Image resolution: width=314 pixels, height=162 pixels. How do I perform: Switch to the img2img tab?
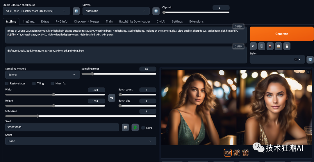coord(28,21)
